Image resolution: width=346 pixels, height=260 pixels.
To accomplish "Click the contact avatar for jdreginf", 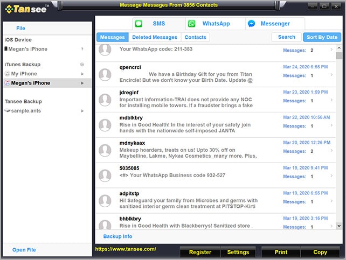I will 106,100.
